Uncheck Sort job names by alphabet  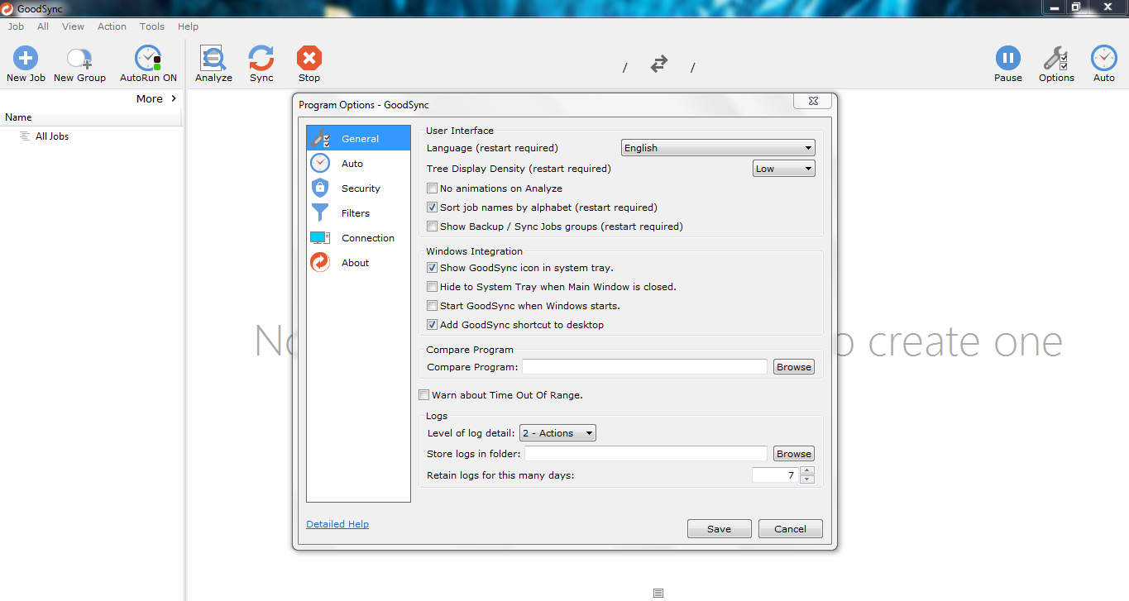432,207
